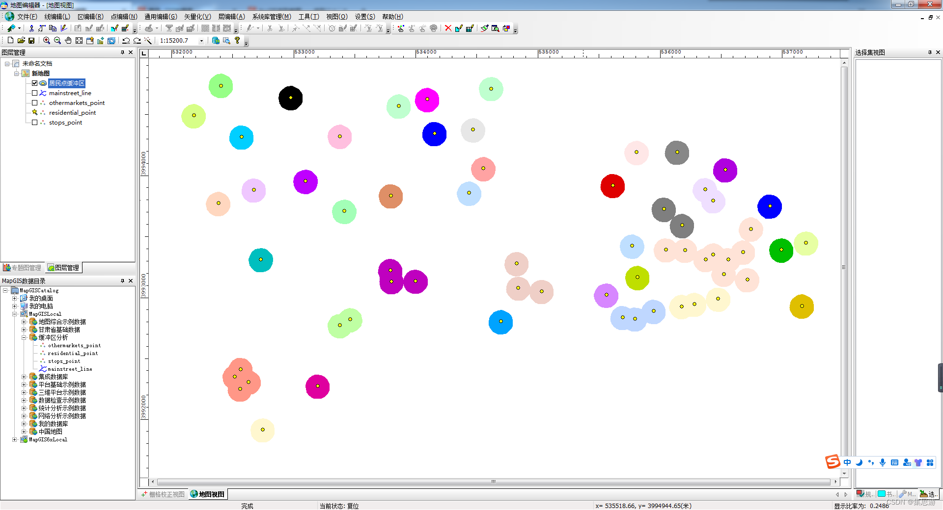
Task: Collapse the 新地图 tree node
Action: point(16,74)
